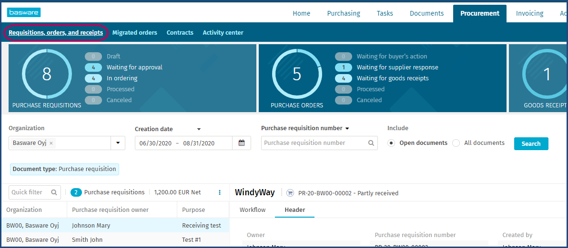568x248 pixels.
Task: Filter requisitions by In ordering
Action: 111,78
